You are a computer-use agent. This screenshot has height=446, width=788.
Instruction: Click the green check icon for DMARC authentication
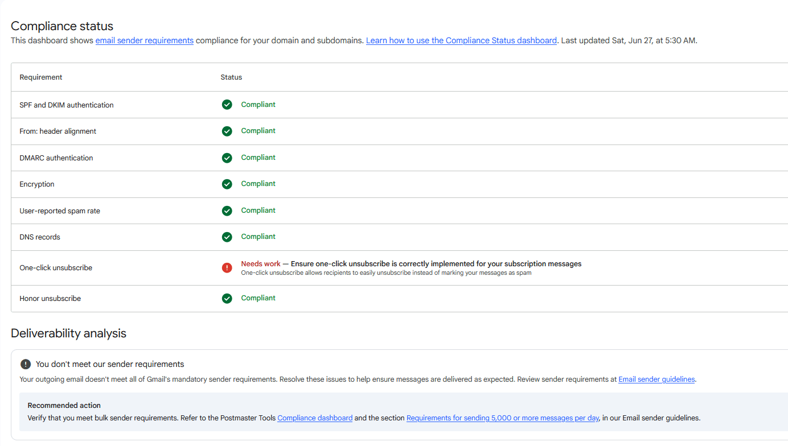click(x=227, y=158)
